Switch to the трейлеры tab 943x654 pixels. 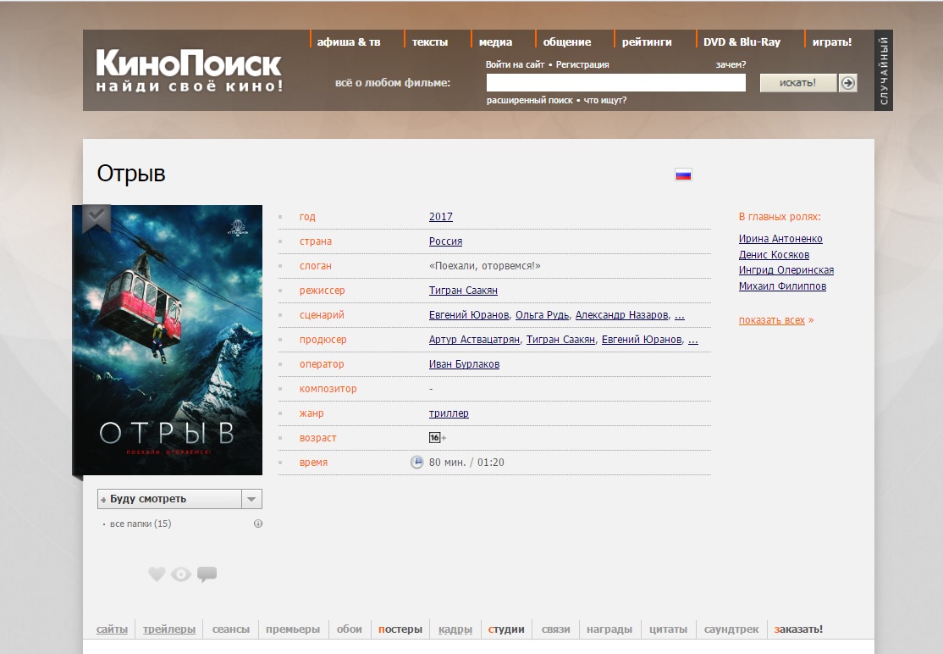tap(169, 629)
